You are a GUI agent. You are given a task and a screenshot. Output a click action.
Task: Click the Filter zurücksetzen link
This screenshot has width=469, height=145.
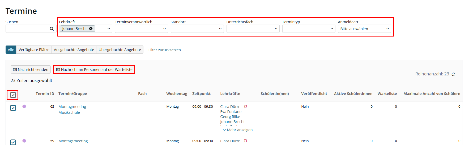click(165, 50)
